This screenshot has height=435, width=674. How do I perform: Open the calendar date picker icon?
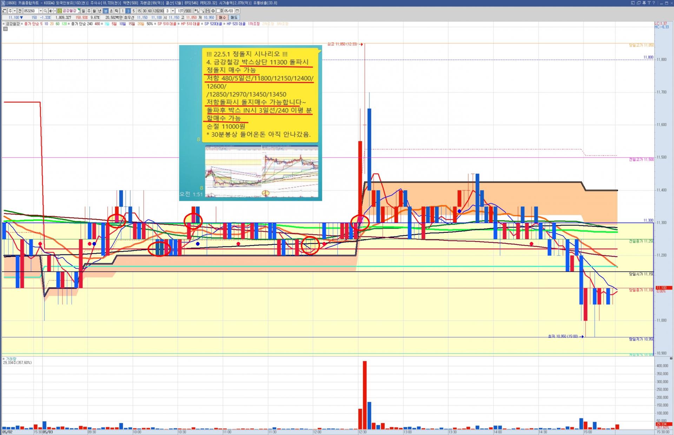237,11
